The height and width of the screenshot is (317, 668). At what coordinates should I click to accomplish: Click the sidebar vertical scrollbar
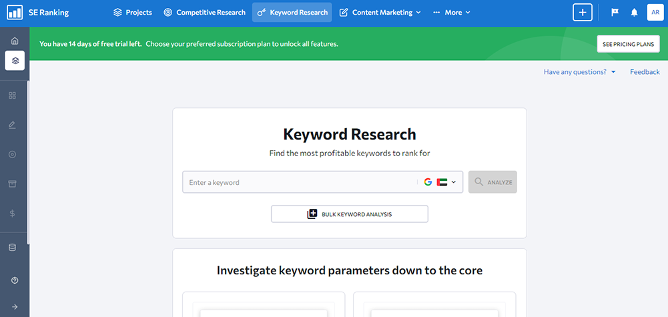coord(28,162)
